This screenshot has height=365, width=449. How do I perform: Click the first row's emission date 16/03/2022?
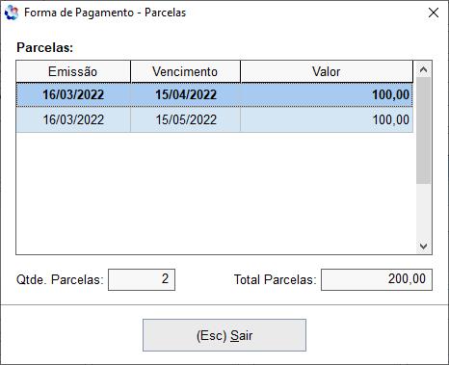(73, 94)
